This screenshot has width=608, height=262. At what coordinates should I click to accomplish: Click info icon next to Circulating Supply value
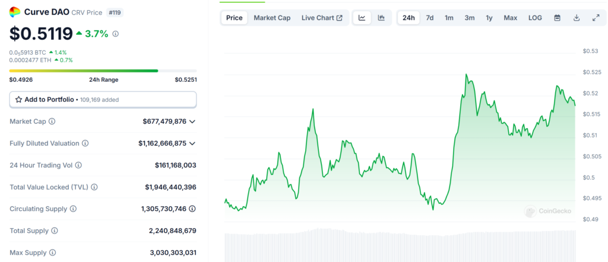(x=192, y=209)
